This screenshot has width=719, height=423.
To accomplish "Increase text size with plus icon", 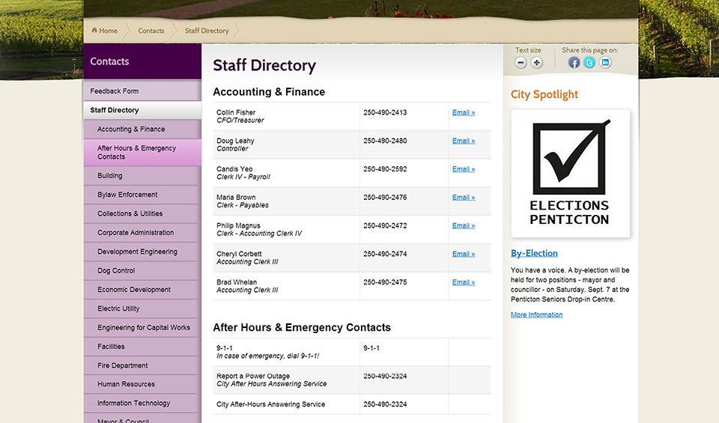I will (537, 63).
